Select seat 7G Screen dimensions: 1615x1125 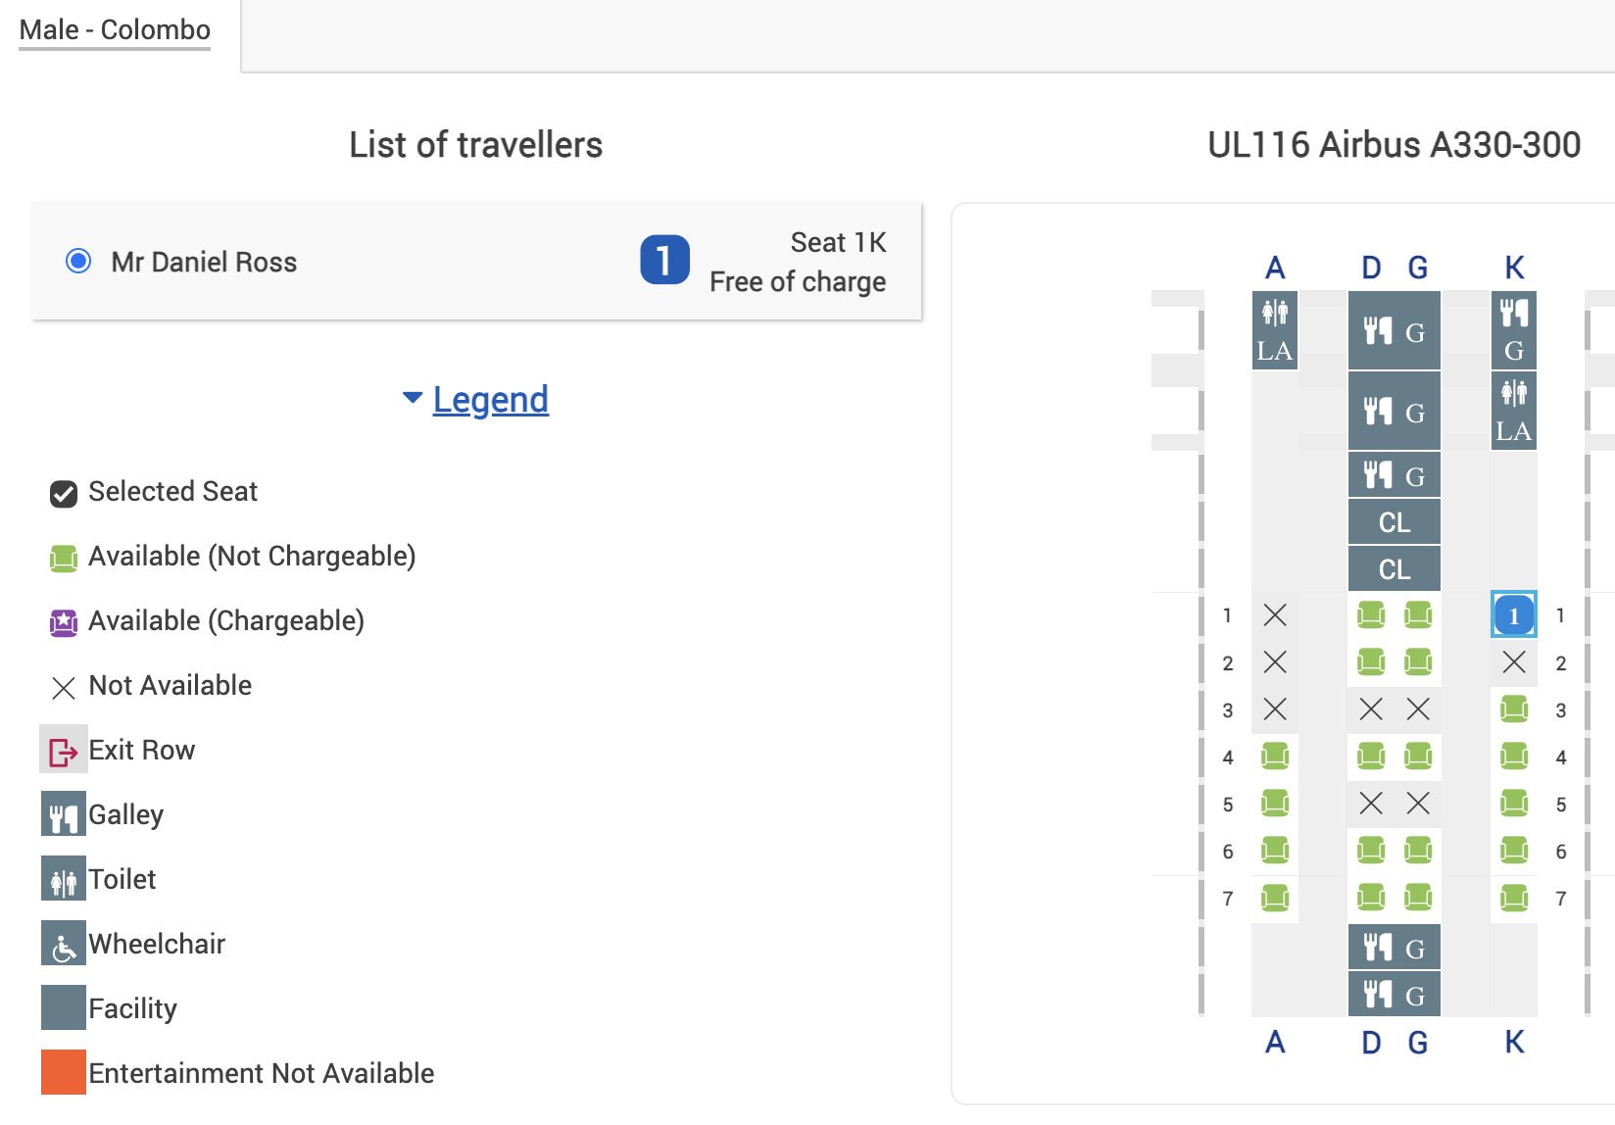tap(1418, 898)
